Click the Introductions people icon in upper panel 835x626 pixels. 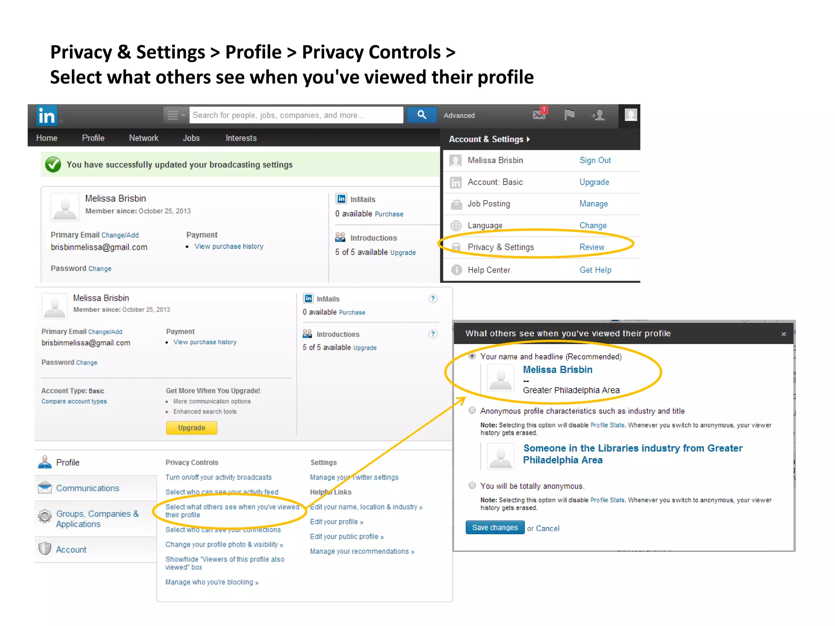point(340,237)
